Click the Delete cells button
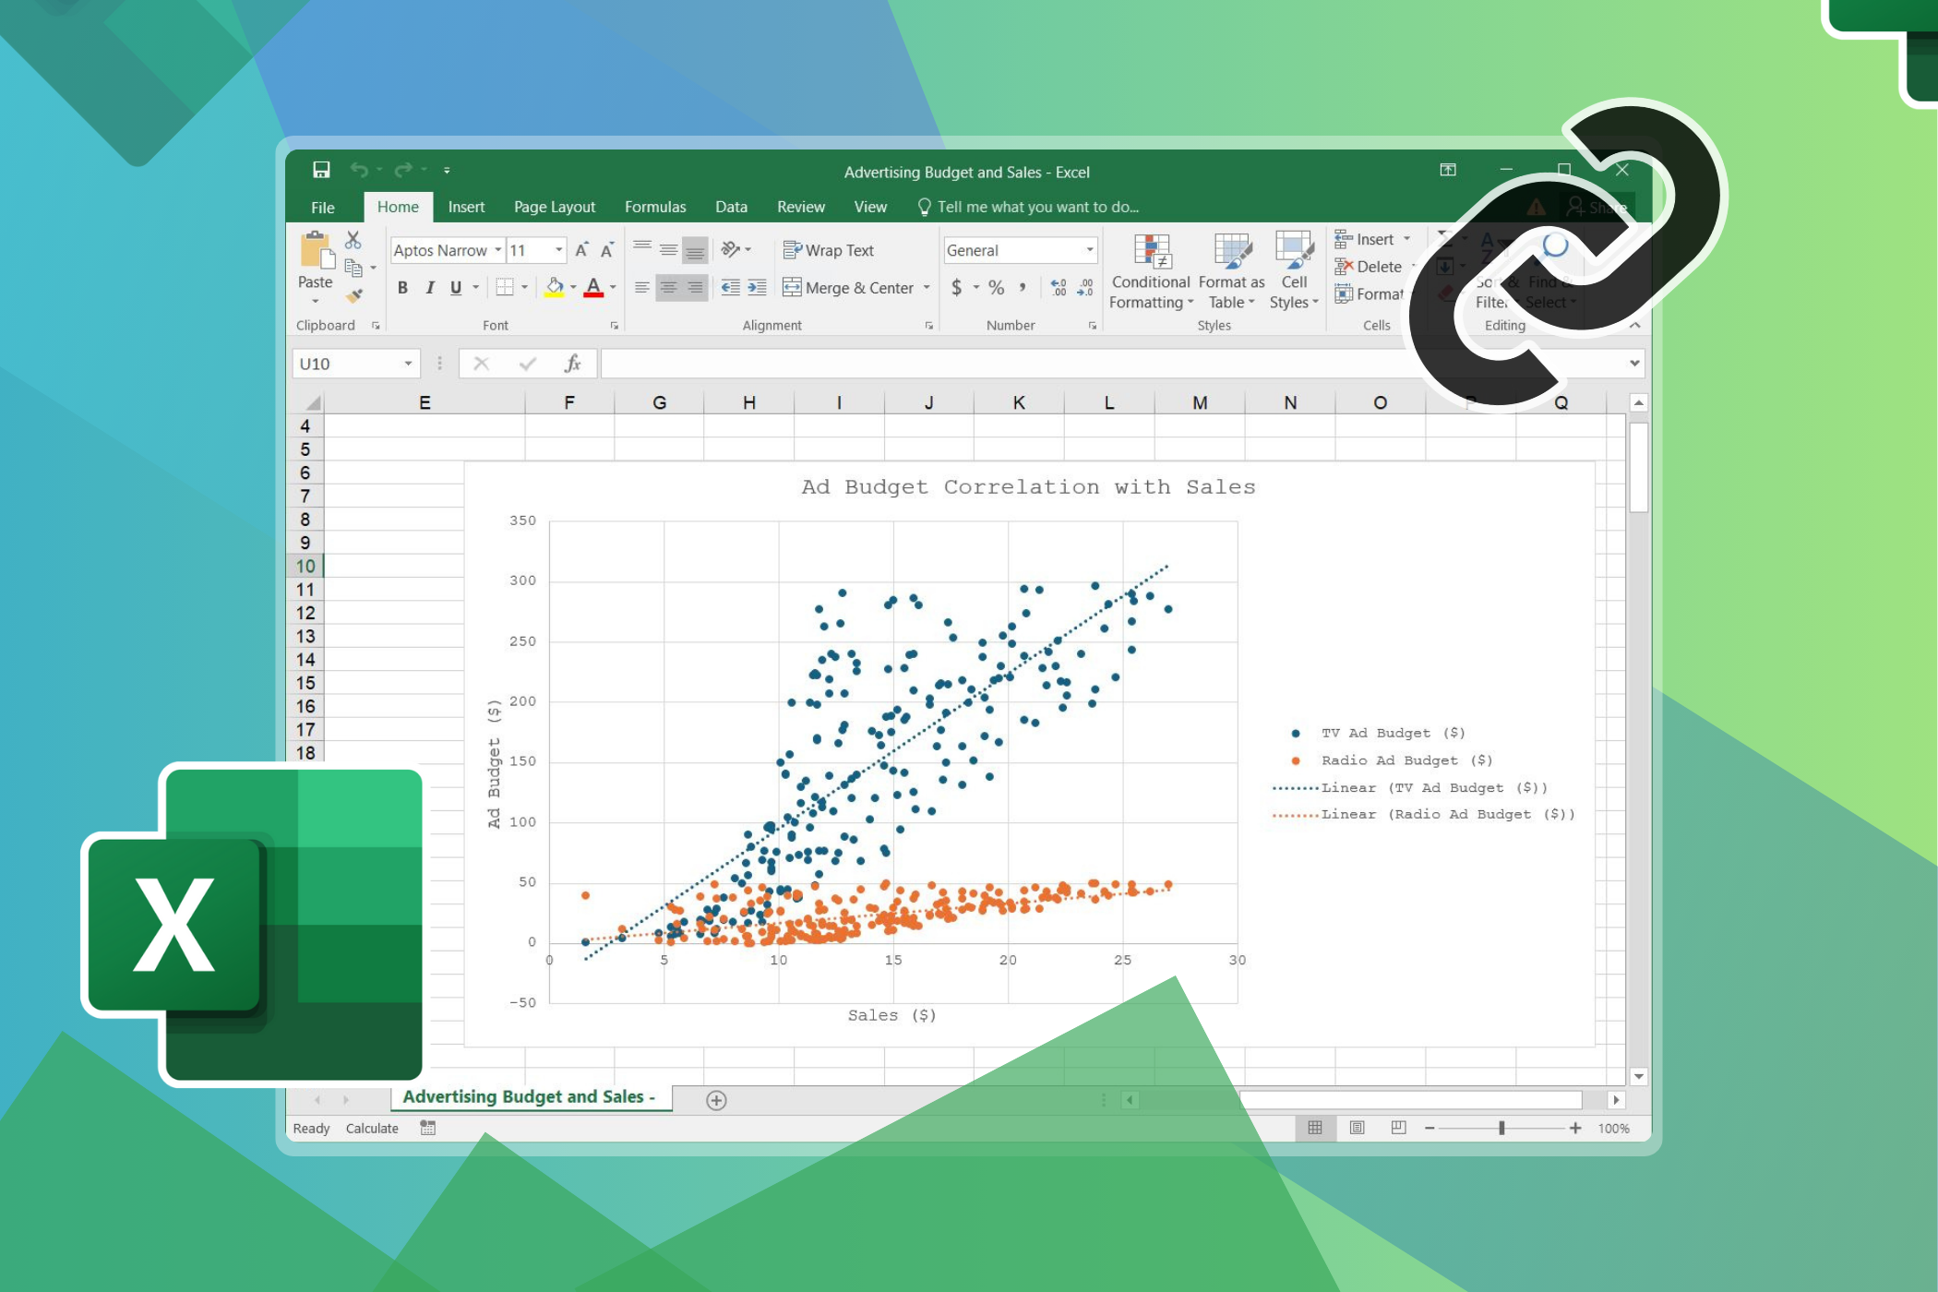This screenshot has height=1292, width=1938. coord(1375,267)
